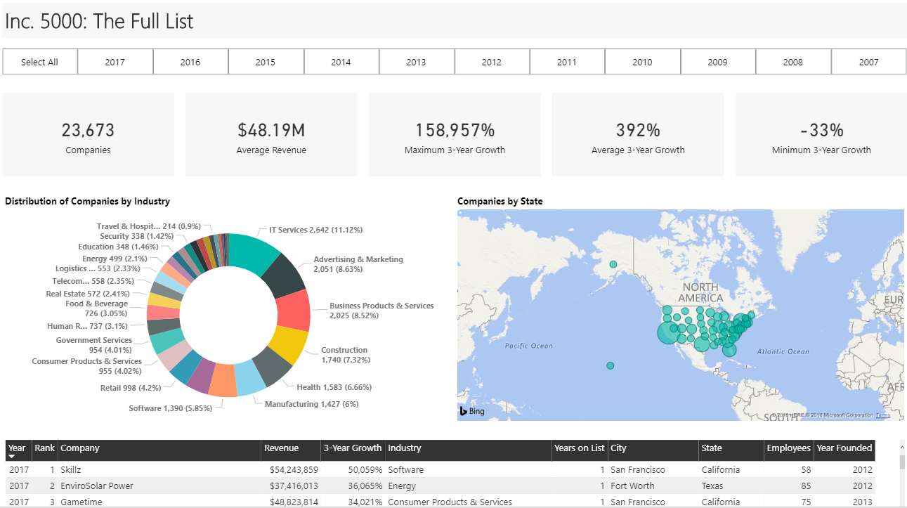This screenshot has width=907, height=508.
Task: Select the 2007 year slicer button
Action: (869, 62)
